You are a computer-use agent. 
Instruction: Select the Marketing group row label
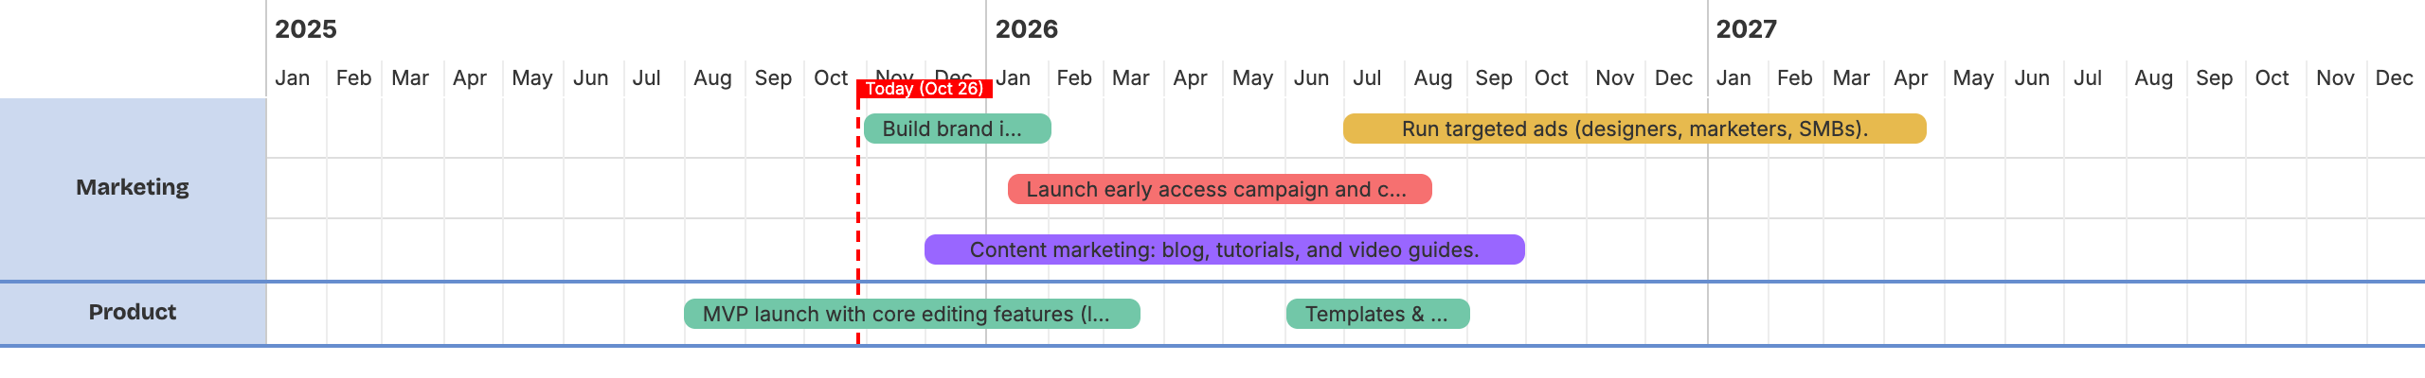click(x=133, y=187)
